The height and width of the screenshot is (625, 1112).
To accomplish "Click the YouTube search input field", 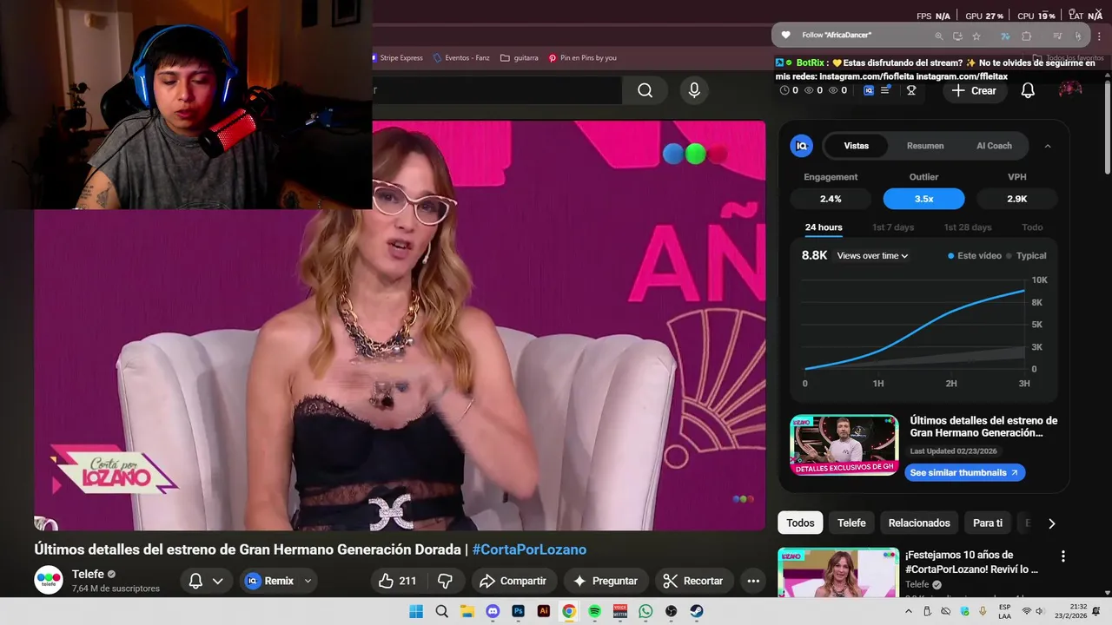I will click(497, 90).
